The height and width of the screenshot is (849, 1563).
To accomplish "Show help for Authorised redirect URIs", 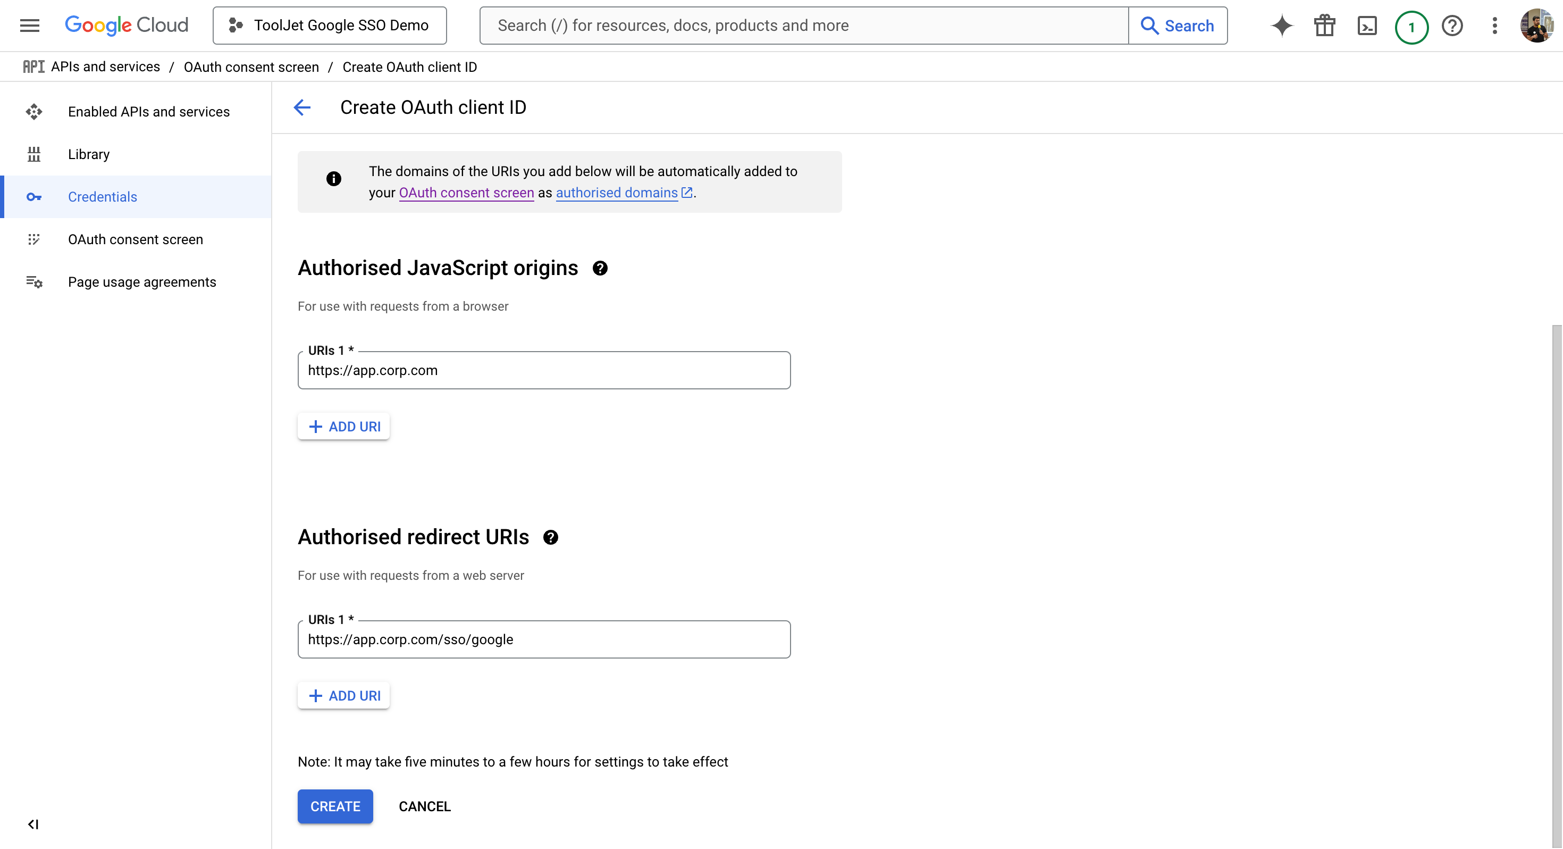I will 550,537.
